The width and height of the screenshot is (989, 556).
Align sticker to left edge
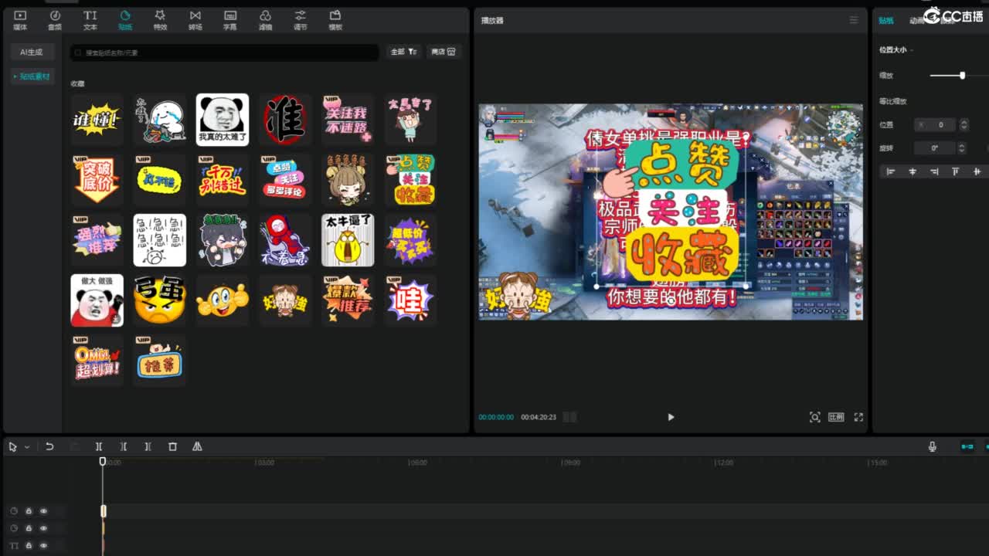890,171
